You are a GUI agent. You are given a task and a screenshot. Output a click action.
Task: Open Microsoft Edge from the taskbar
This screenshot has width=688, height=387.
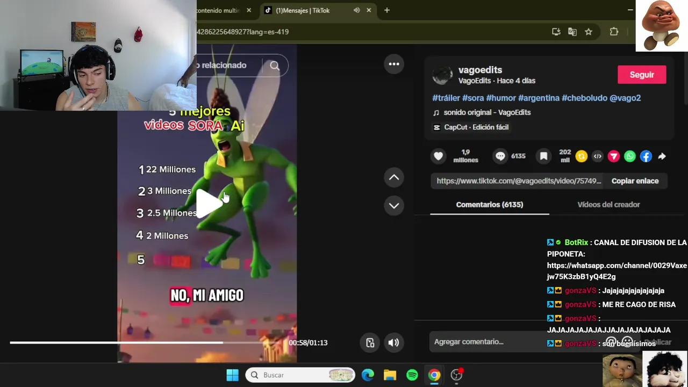point(368,375)
